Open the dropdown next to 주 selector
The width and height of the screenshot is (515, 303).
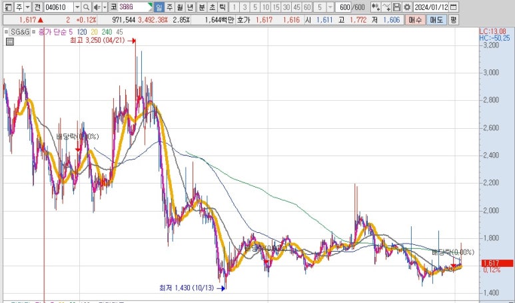pos(27,7)
